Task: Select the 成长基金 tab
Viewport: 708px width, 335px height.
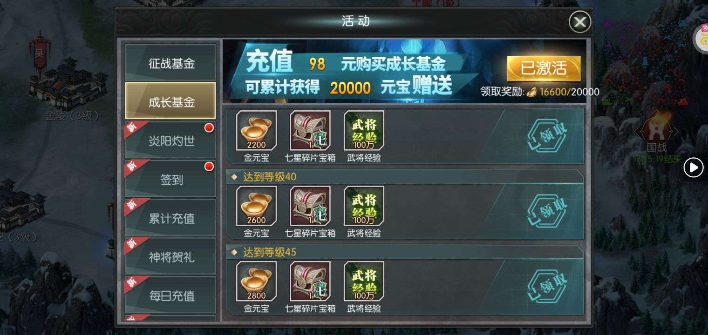Action: 170,102
